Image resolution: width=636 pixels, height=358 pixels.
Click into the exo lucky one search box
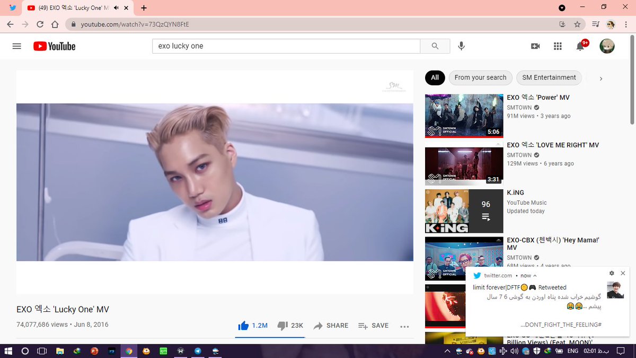[286, 46]
